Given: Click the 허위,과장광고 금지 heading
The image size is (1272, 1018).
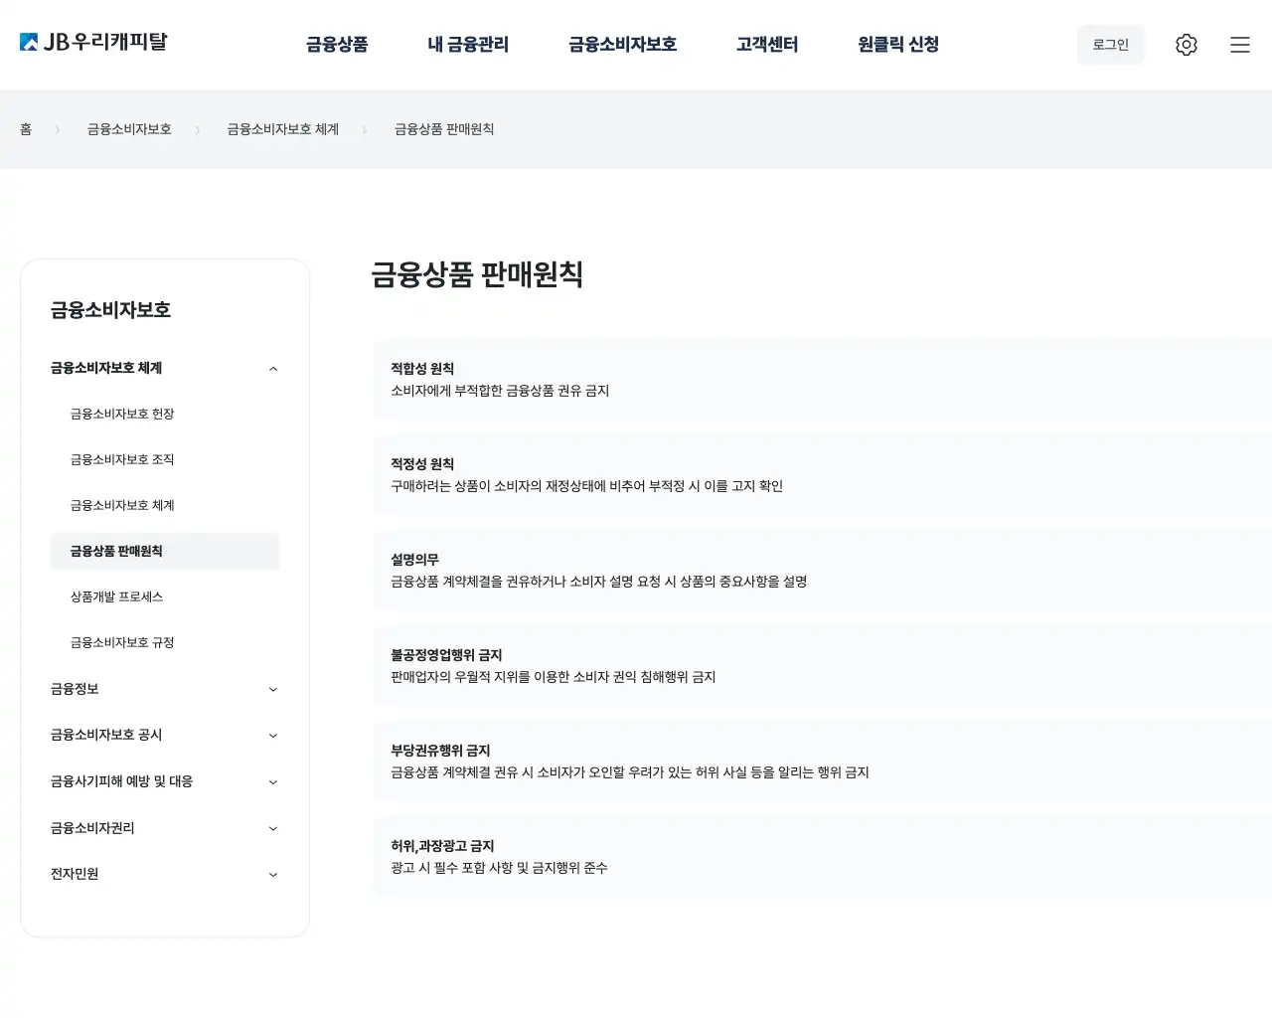Looking at the screenshot, I should coord(442,846).
